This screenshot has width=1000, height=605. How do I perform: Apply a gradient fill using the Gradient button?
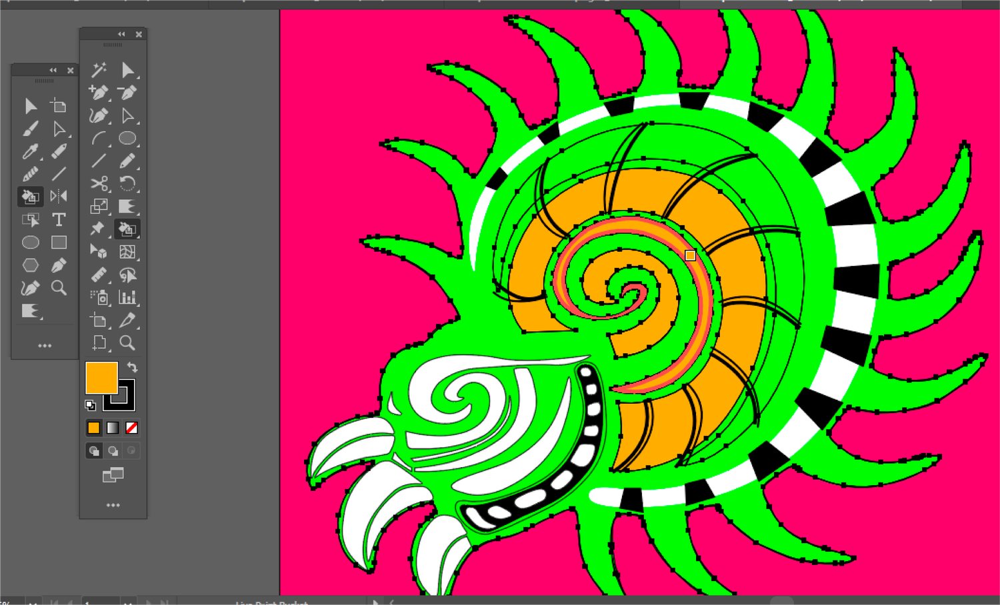tap(113, 427)
